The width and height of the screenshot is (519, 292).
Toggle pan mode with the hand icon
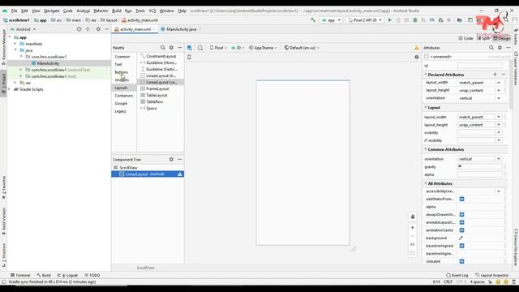click(413, 217)
